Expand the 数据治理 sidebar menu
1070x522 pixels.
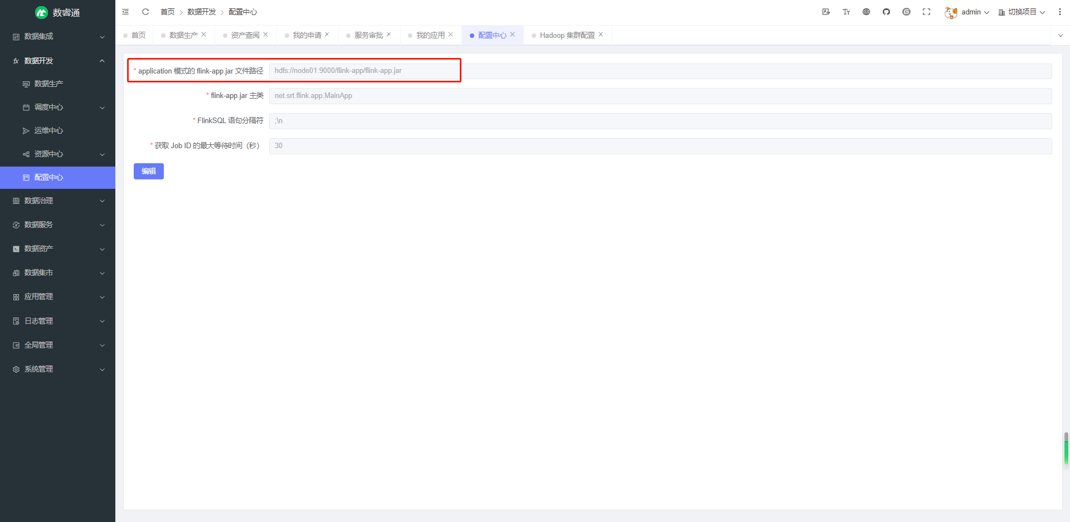[57, 201]
